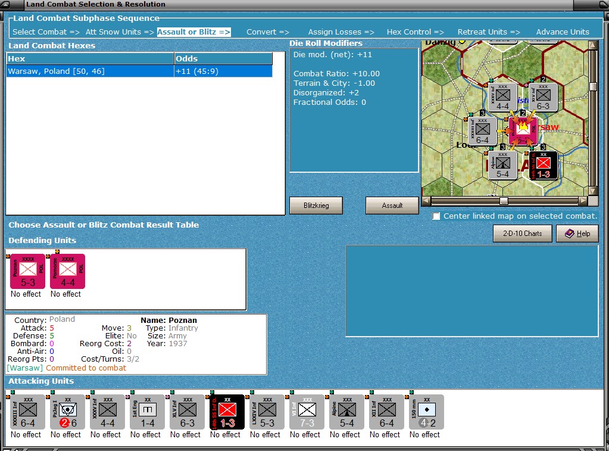This screenshot has width=609, height=451.
Task: Enable center linked map on selected combat
Action: click(x=436, y=216)
